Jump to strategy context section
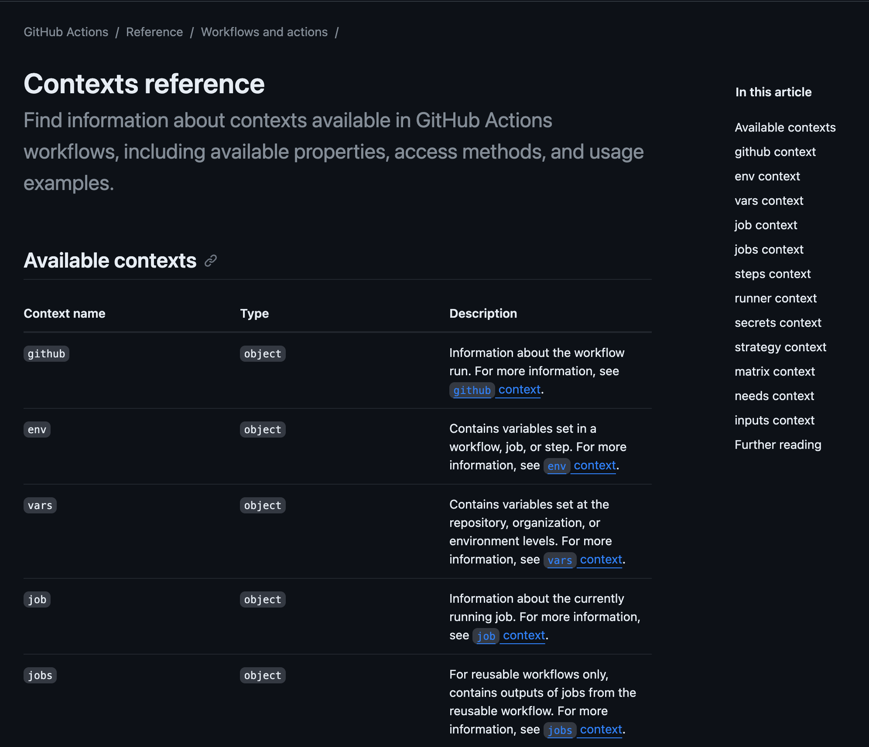869x747 pixels. click(780, 347)
